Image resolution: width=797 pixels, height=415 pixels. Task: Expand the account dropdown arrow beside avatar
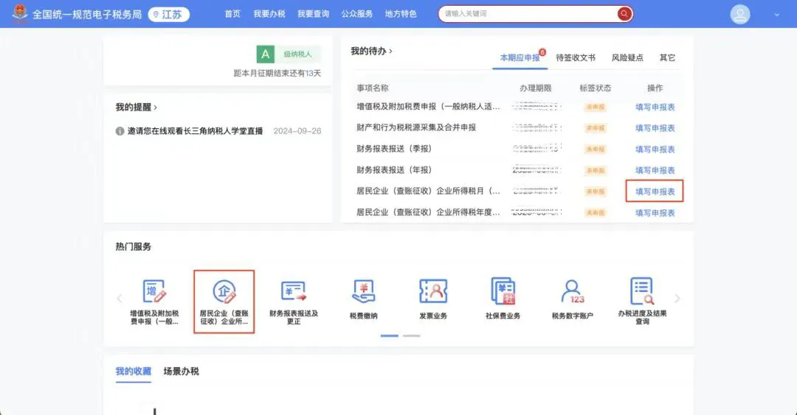[x=776, y=15]
